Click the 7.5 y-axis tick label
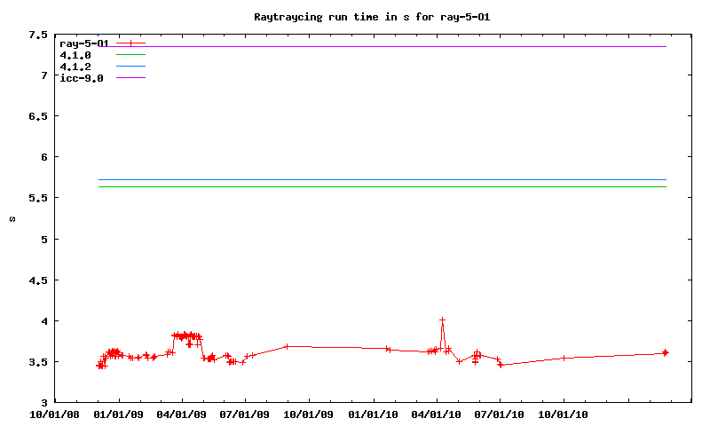 pyautogui.click(x=37, y=35)
